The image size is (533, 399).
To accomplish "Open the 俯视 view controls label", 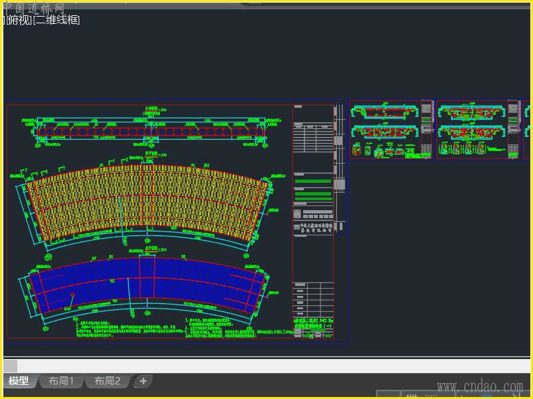I will (x=20, y=20).
